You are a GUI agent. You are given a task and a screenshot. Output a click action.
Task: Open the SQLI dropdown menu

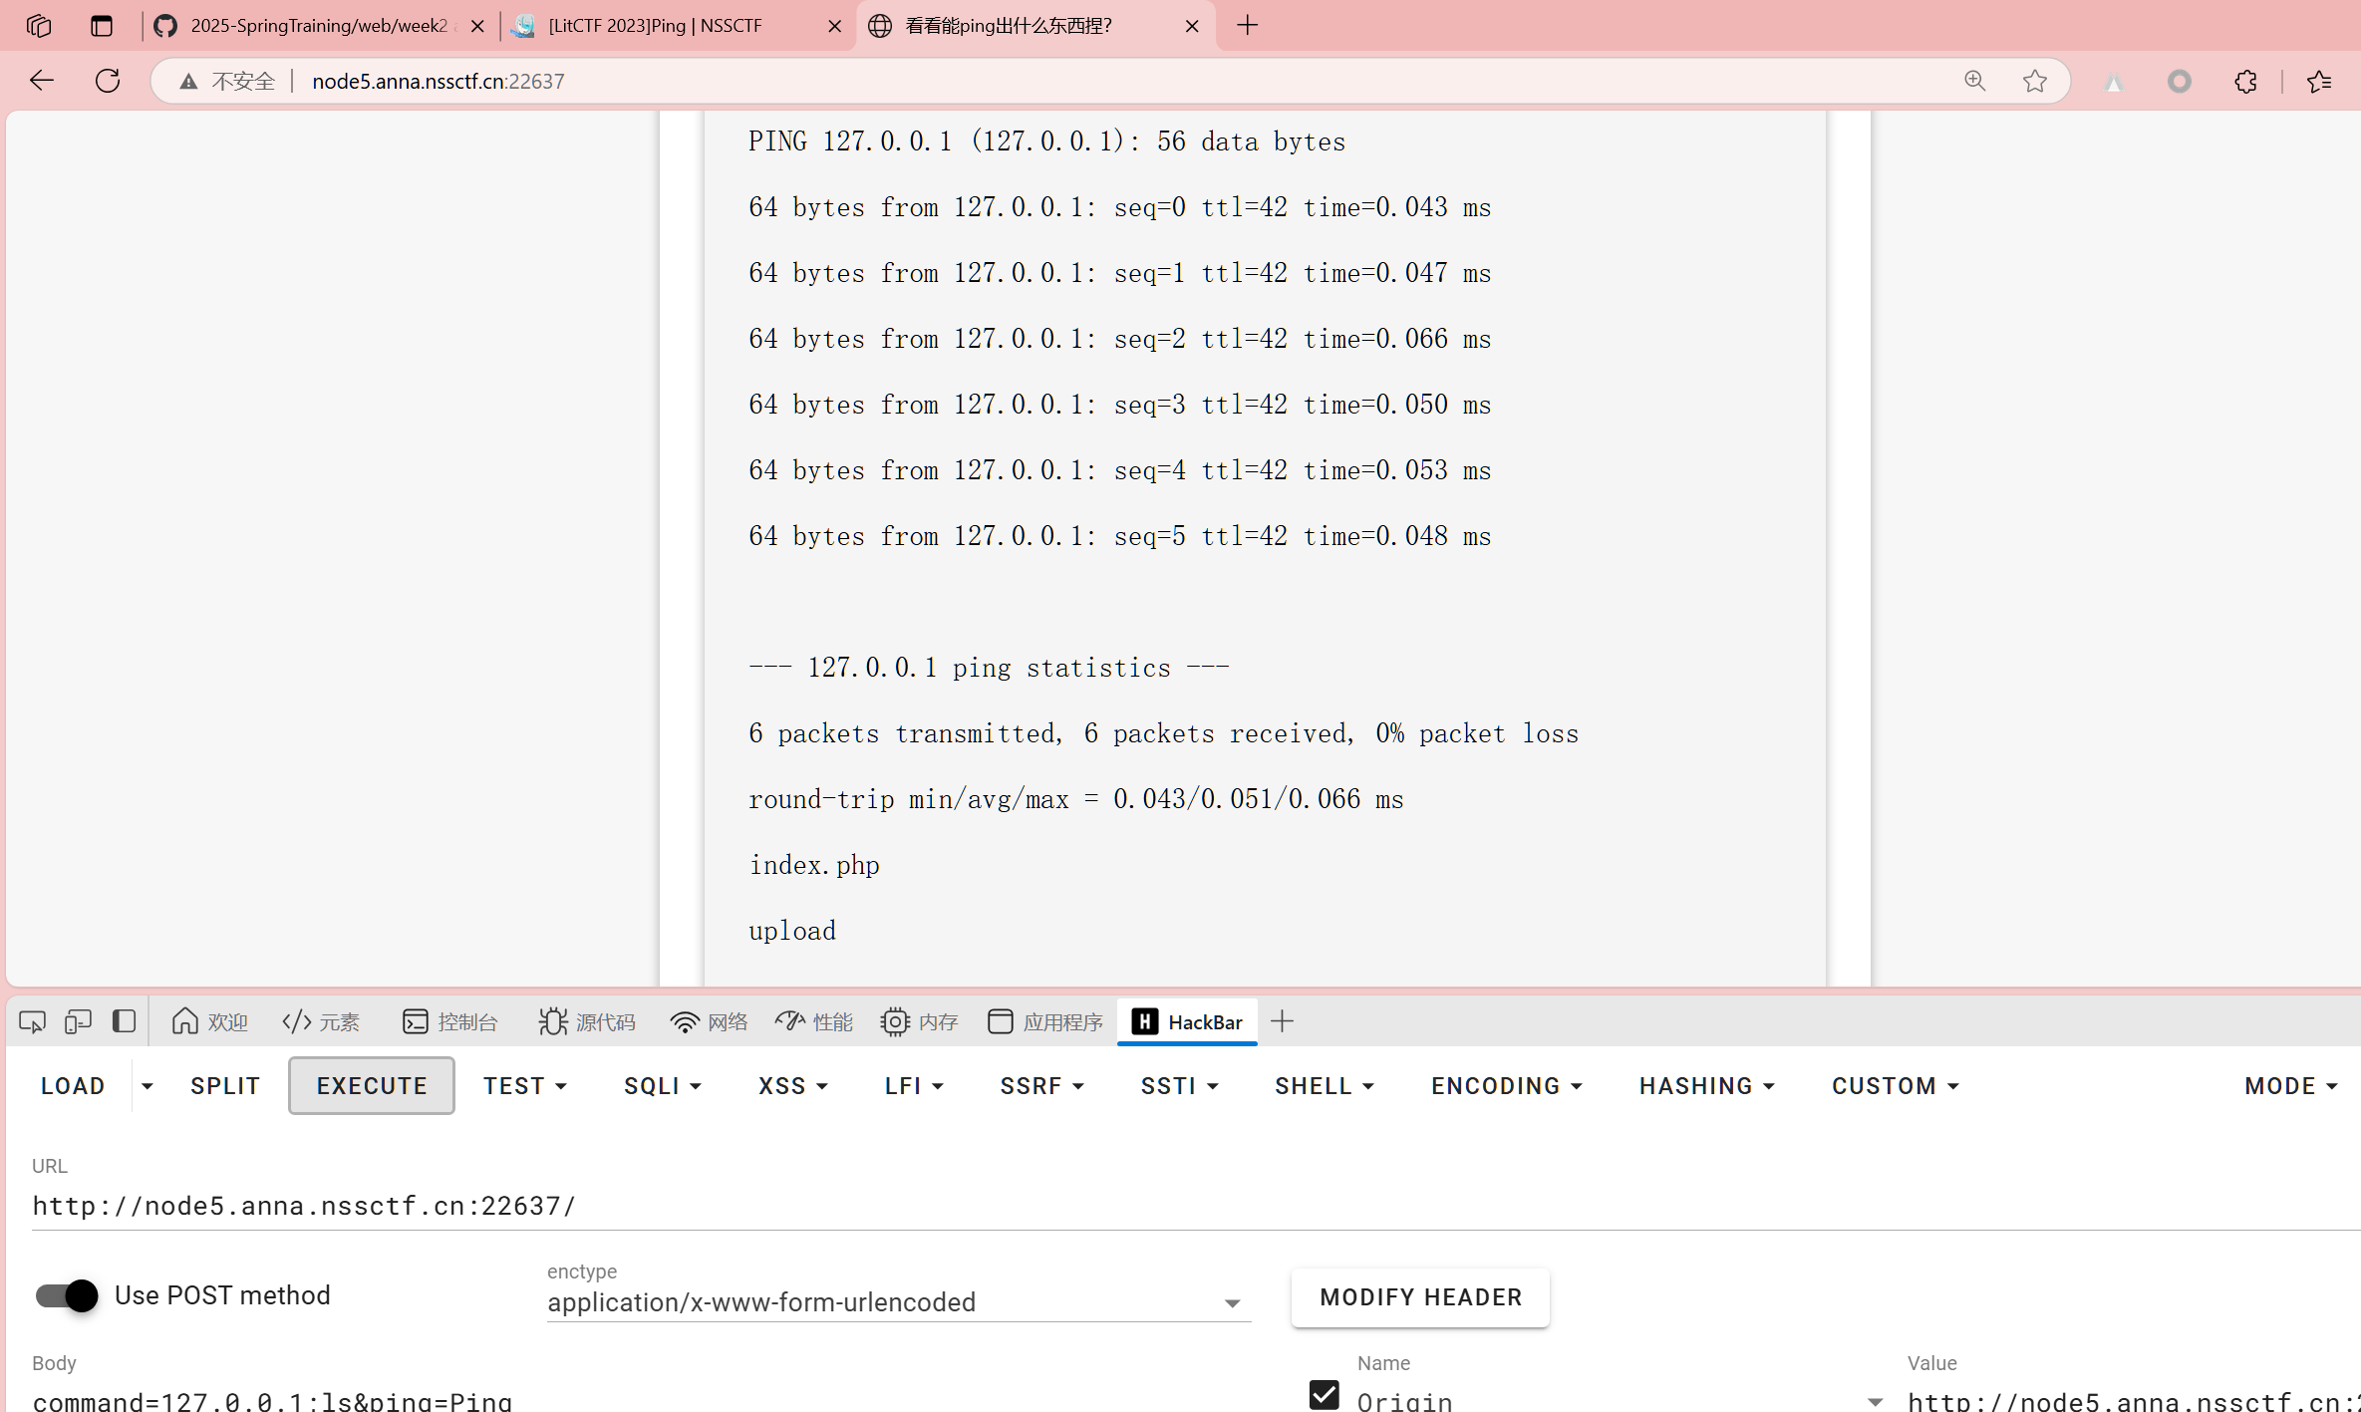[663, 1086]
